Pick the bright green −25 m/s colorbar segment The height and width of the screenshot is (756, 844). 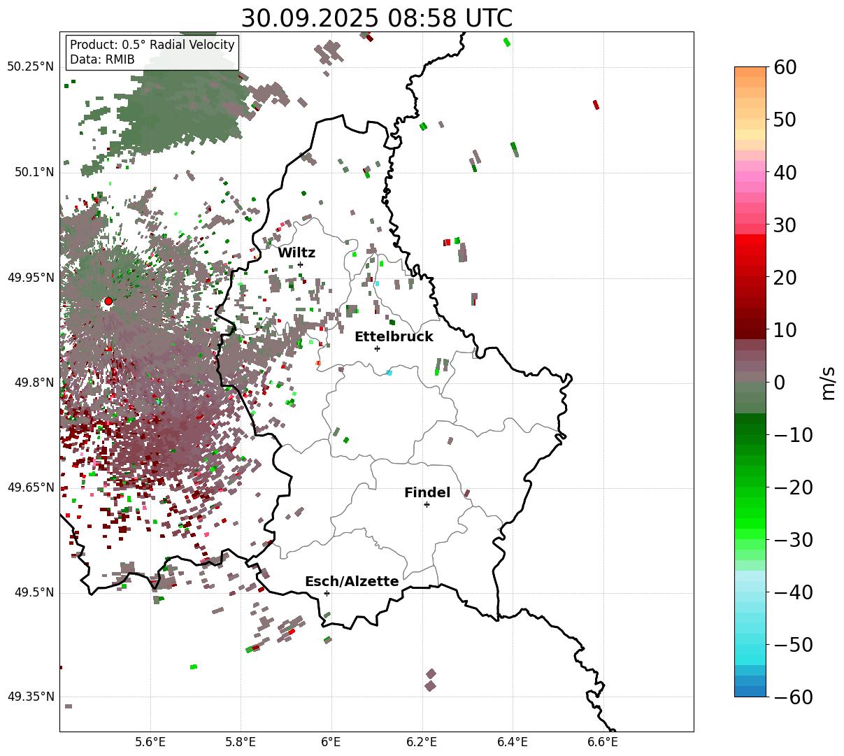[x=750, y=513]
